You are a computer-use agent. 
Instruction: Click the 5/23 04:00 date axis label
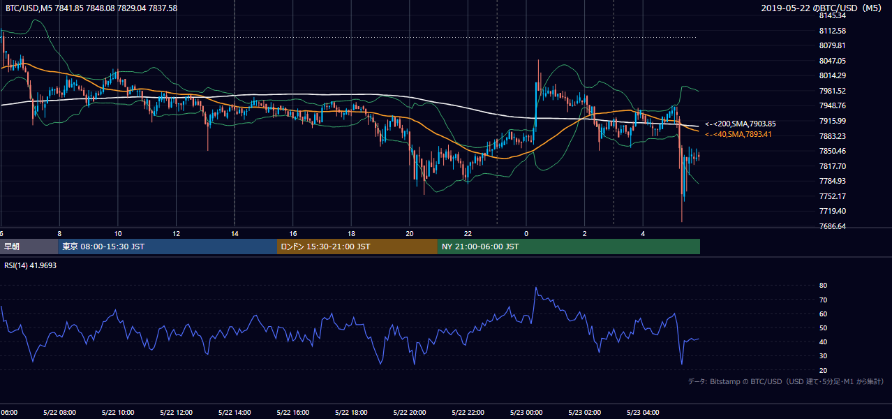click(643, 413)
